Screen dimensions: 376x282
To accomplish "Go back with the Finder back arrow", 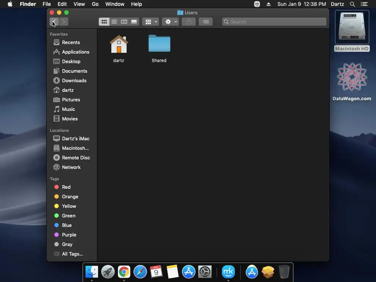I will pyautogui.click(x=54, y=22).
